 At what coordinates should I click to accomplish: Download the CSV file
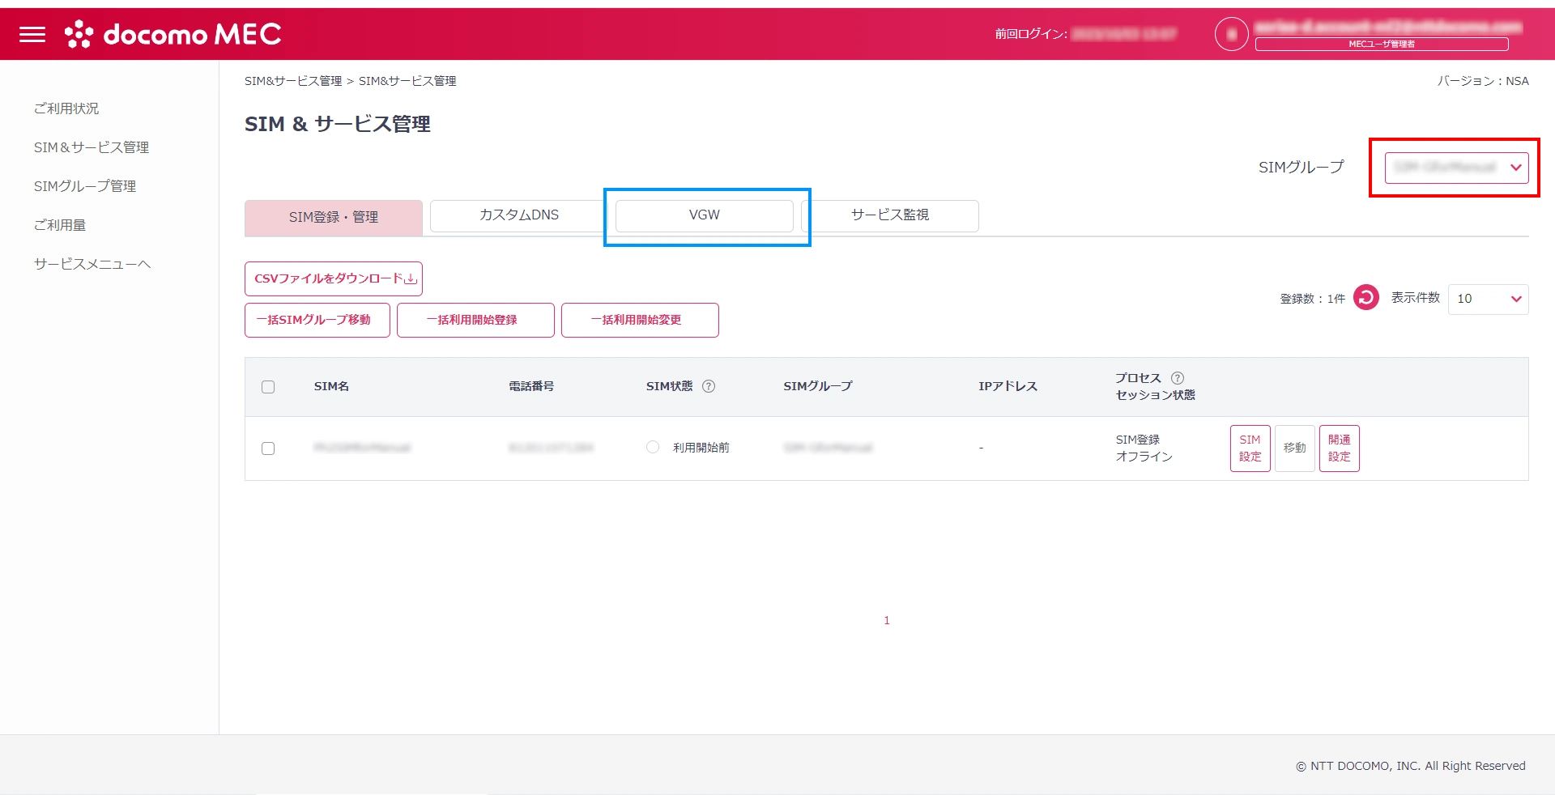pos(334,278)
